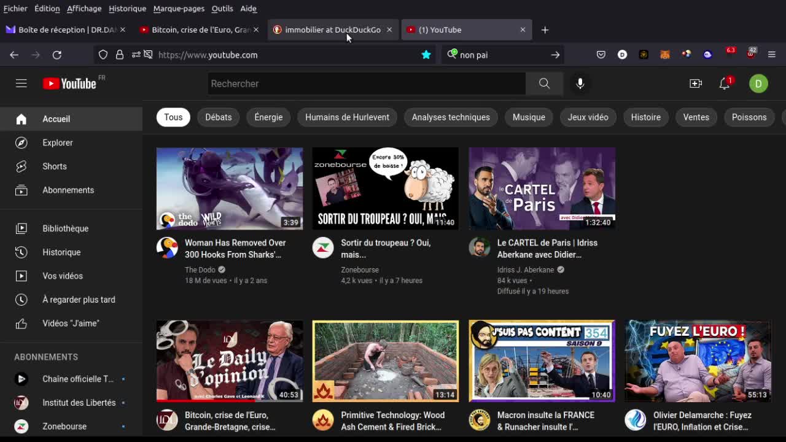Click the bookmark star in the URL bar
Image resolution: width=786 pixels, height=442 pixels.
coord(426,55)
